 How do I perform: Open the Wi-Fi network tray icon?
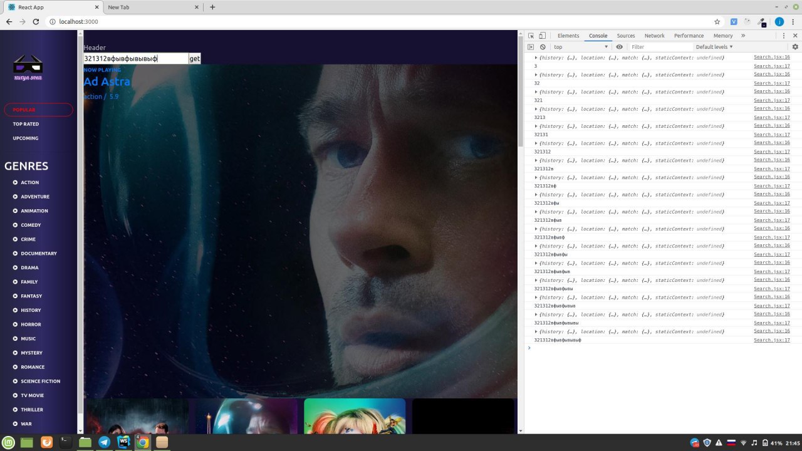[744, 443]
